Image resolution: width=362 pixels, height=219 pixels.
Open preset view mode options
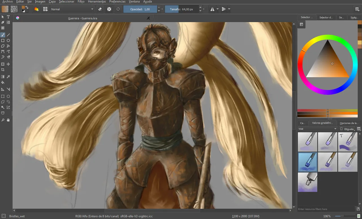(x=359, y=129)
